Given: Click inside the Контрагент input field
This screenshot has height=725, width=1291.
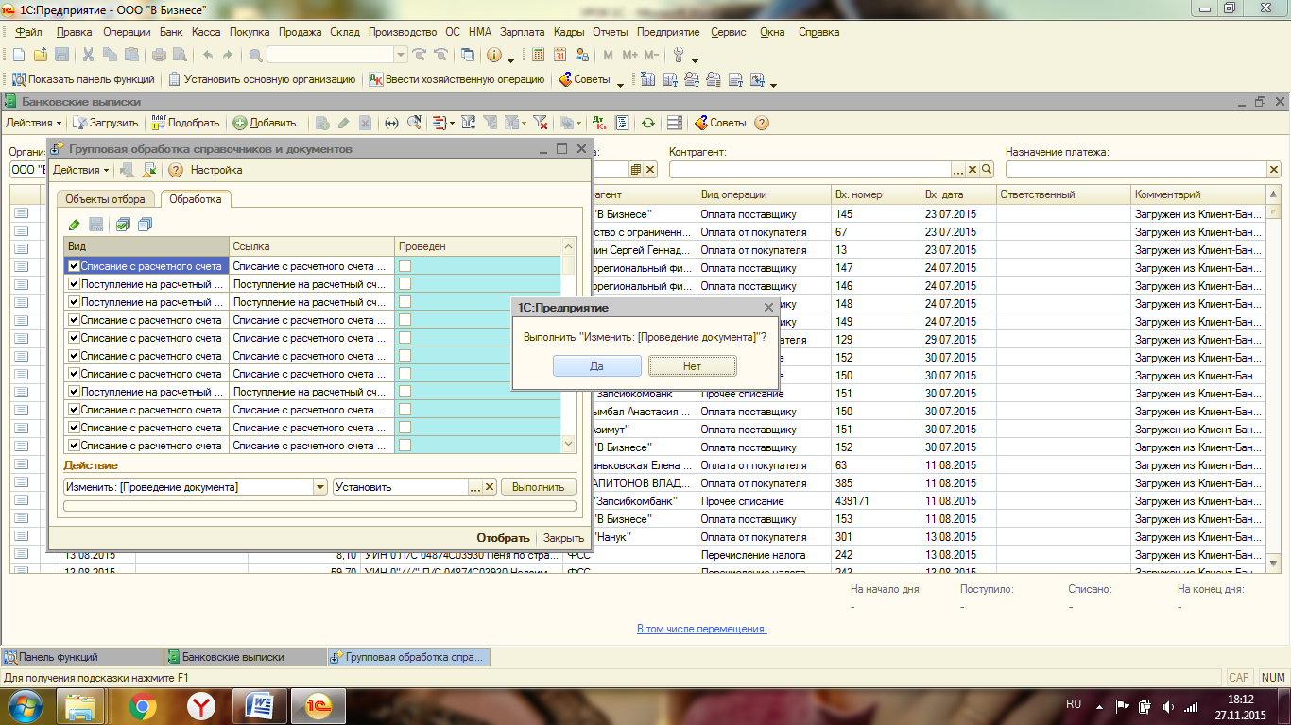Looking at the screenshot, I should pos(809,170).
